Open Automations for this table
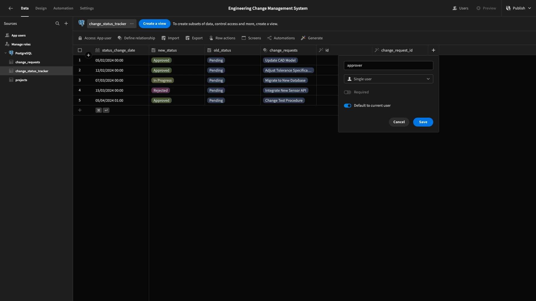Viewport: 536px width, 301px height. (x=281, y=38)
